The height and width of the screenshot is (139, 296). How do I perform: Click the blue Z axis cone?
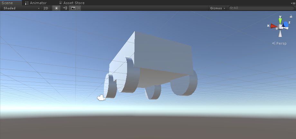(x=286, y=24)
